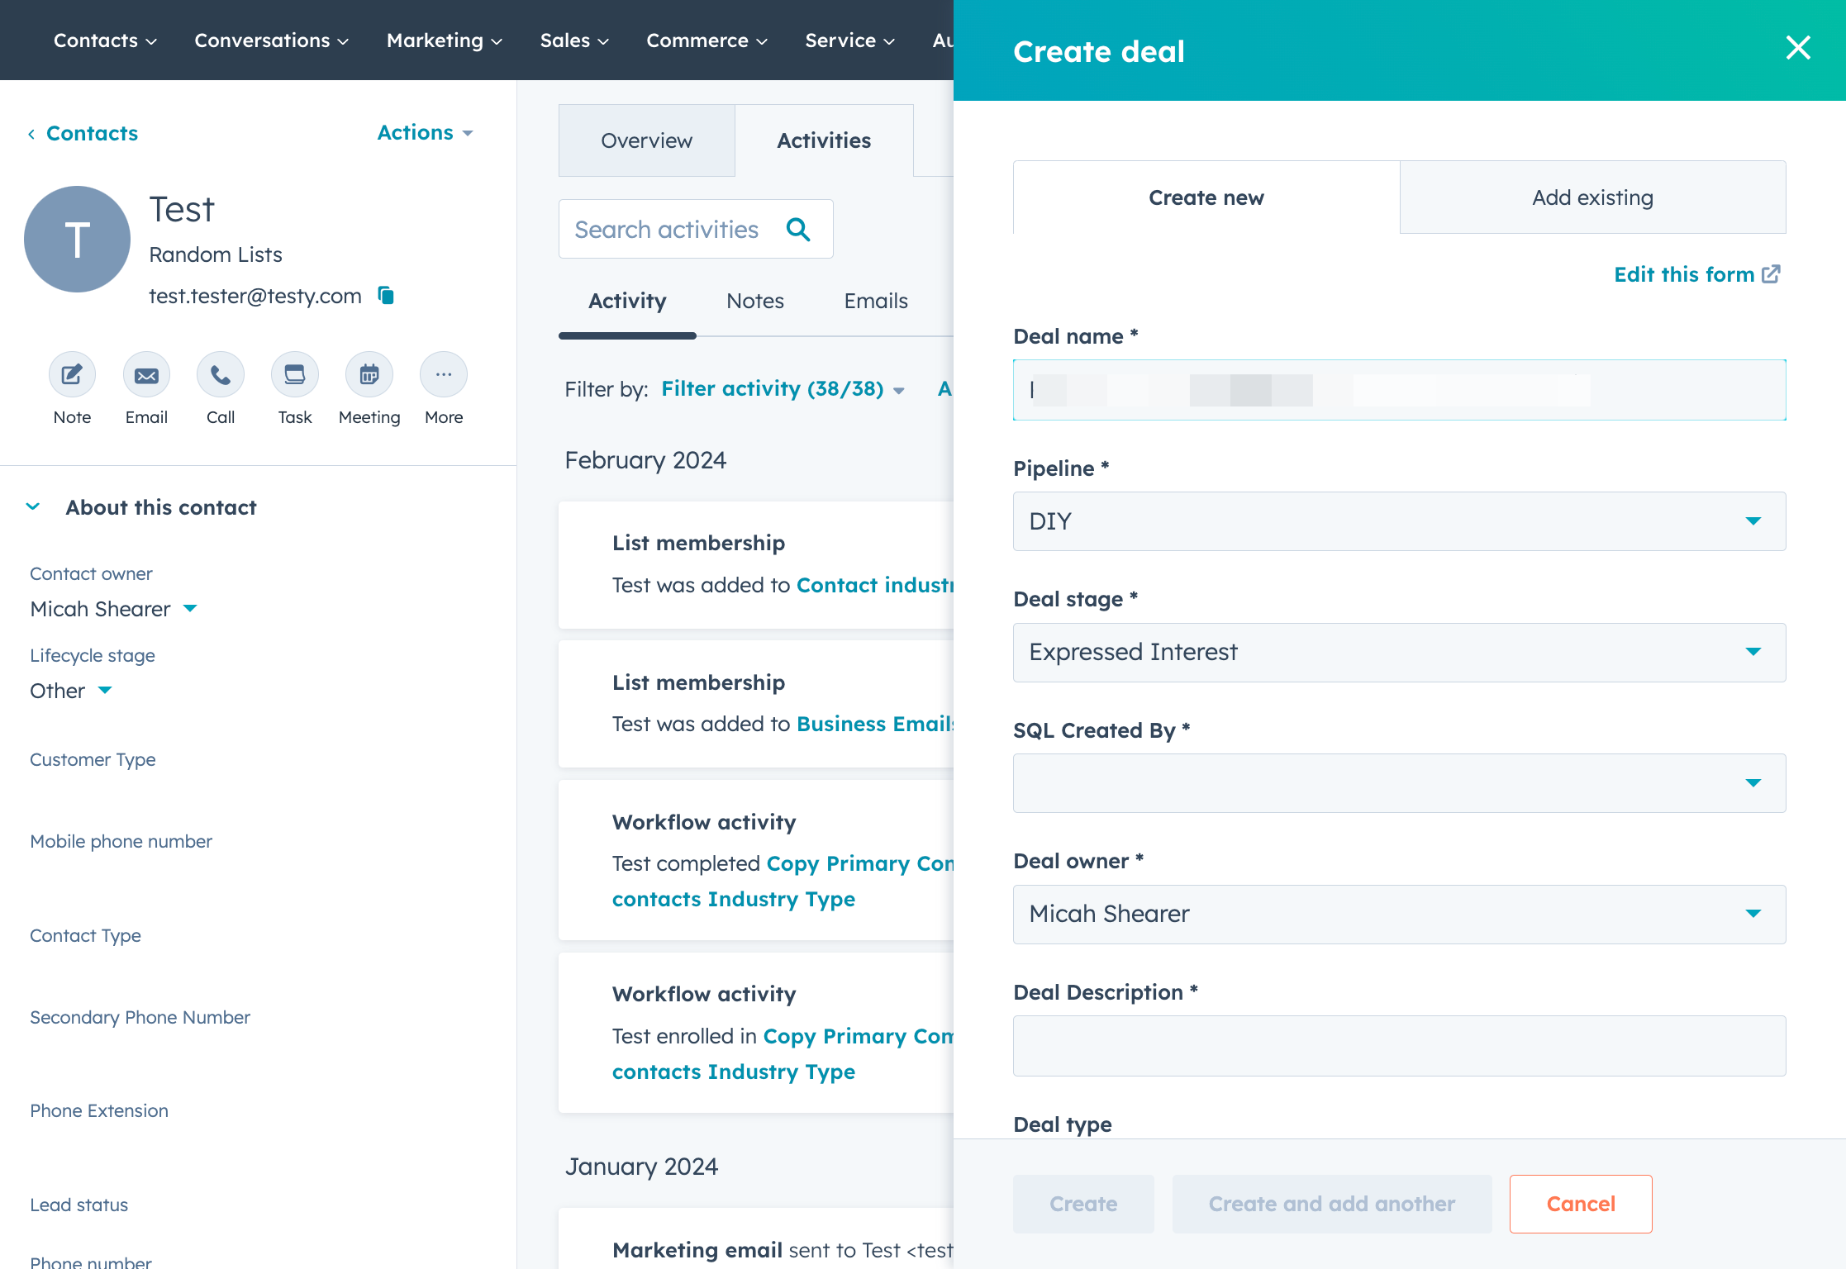Select the Notes activity tab
Screen dimensions: 1846x1269
tap(755, 301)
